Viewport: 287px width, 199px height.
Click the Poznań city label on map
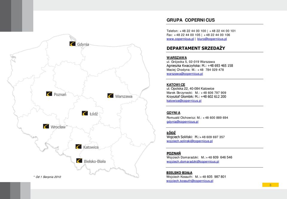click(60, 94)
